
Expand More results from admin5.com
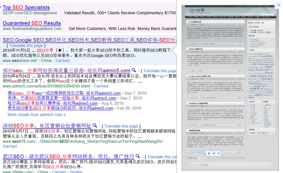(36, 114)
